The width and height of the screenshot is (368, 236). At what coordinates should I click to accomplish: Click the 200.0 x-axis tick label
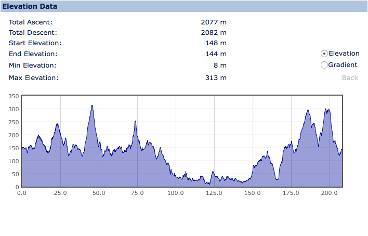330,193
